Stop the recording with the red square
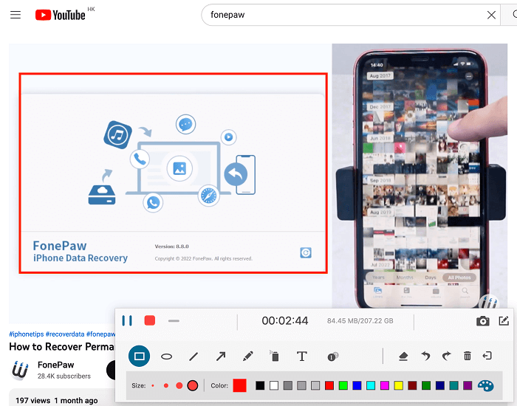 click(150, 320)
